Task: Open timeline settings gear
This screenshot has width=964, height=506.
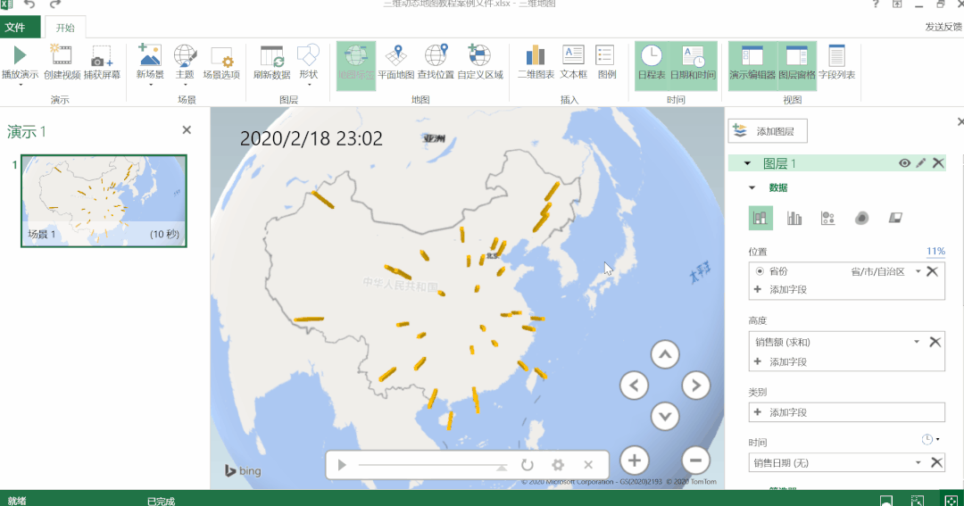Action: pyautogui.click(x=558, y=465)
